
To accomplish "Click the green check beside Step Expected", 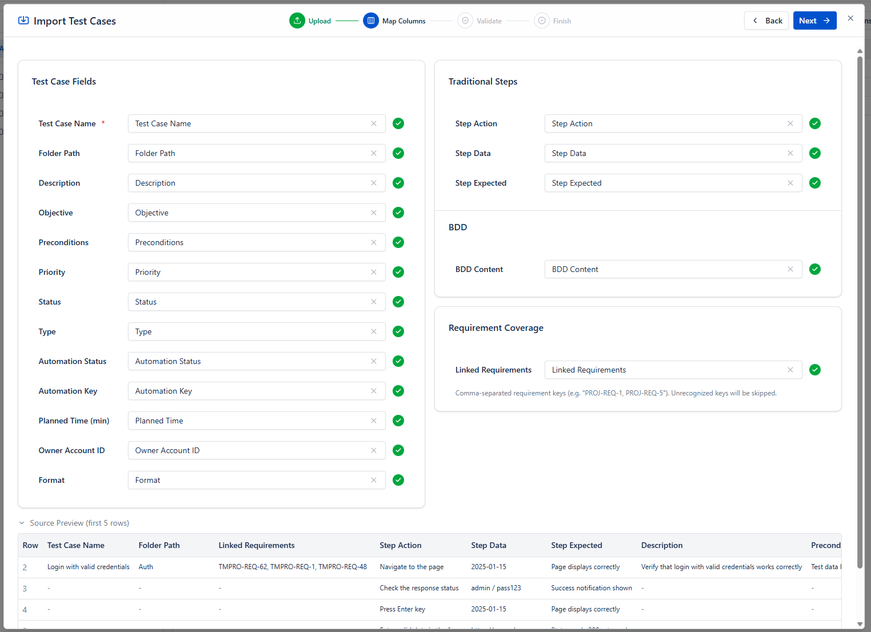I will tap(815, 183).
